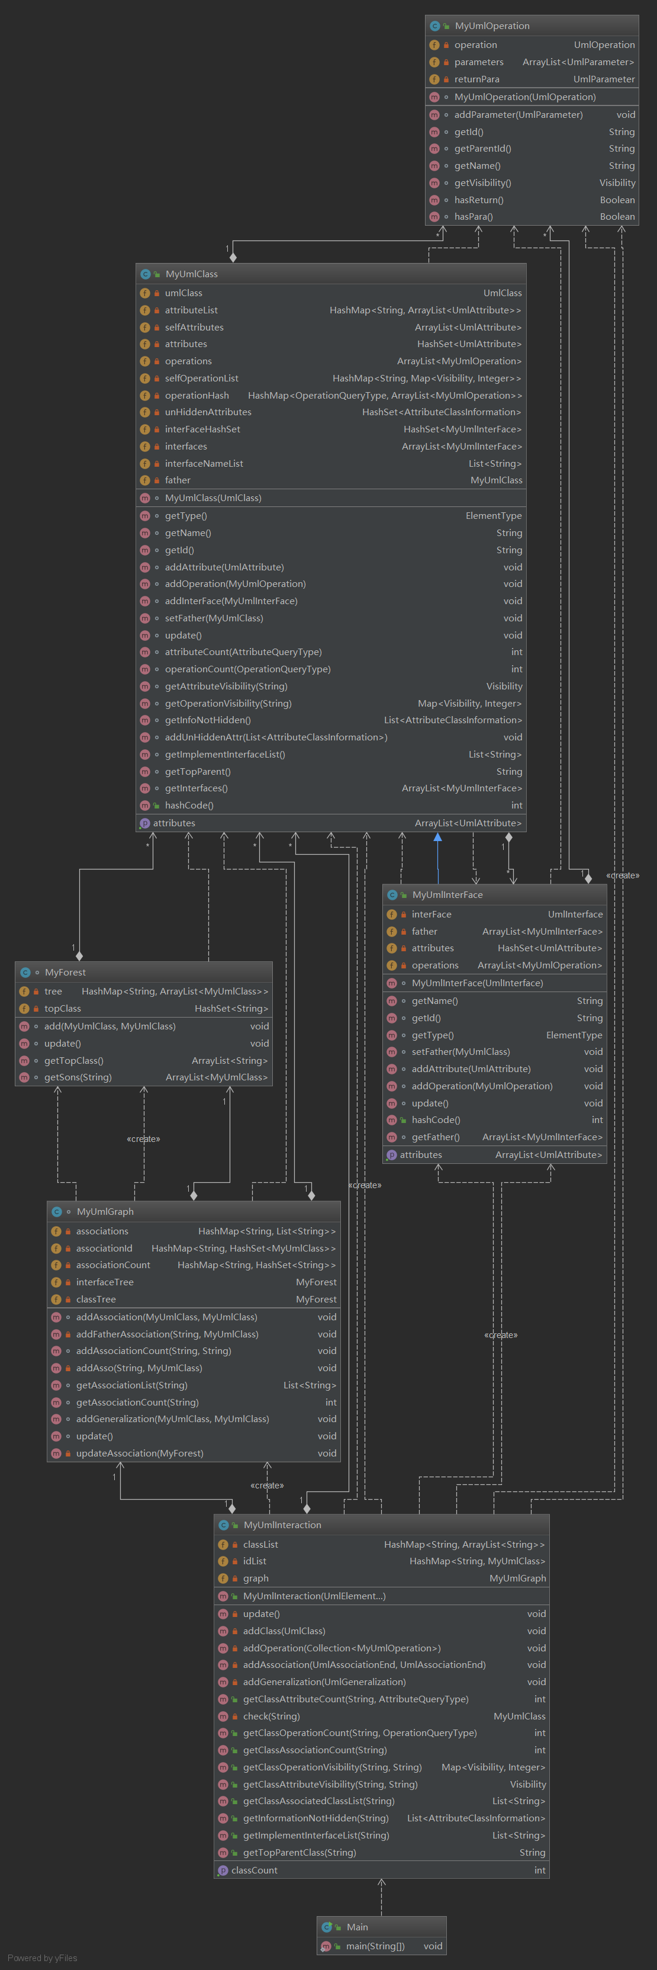Click the field icon beside operationHash

click(x=145, y=396)
